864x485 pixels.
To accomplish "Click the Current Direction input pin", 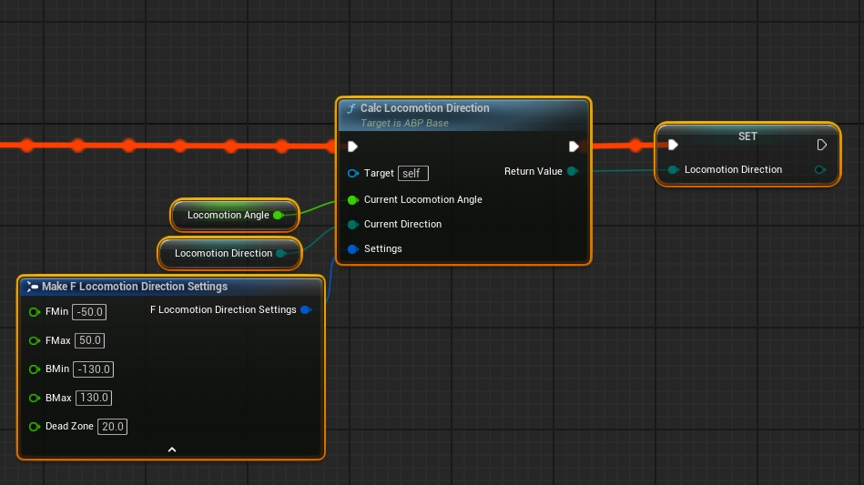I will [352, 225].
